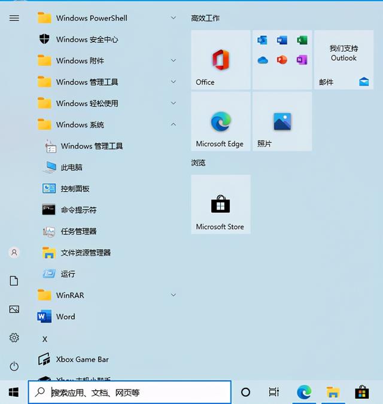
Task: Expand the WinRAR folder chevron
Action: pos(174,294)
